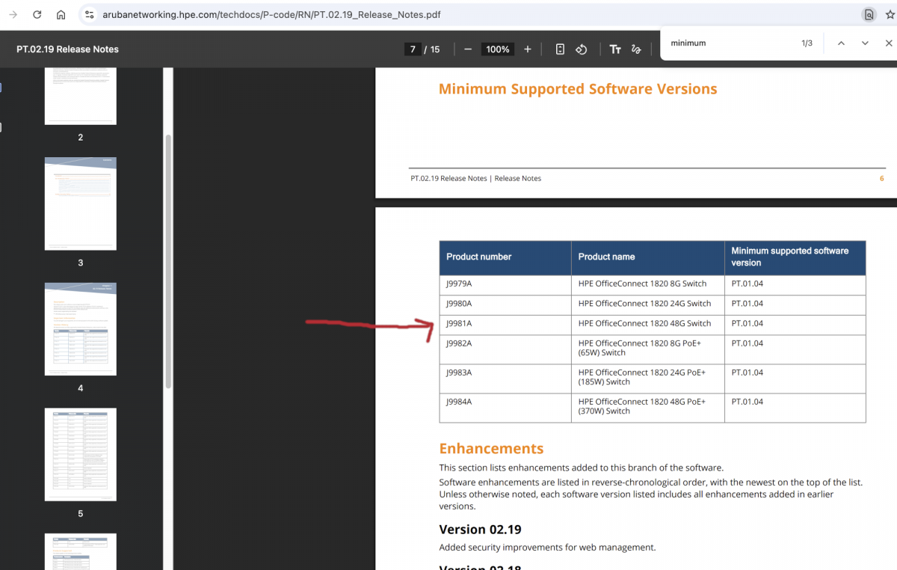
Task: Open page 5 thumbnail
Action: [80, 454]
